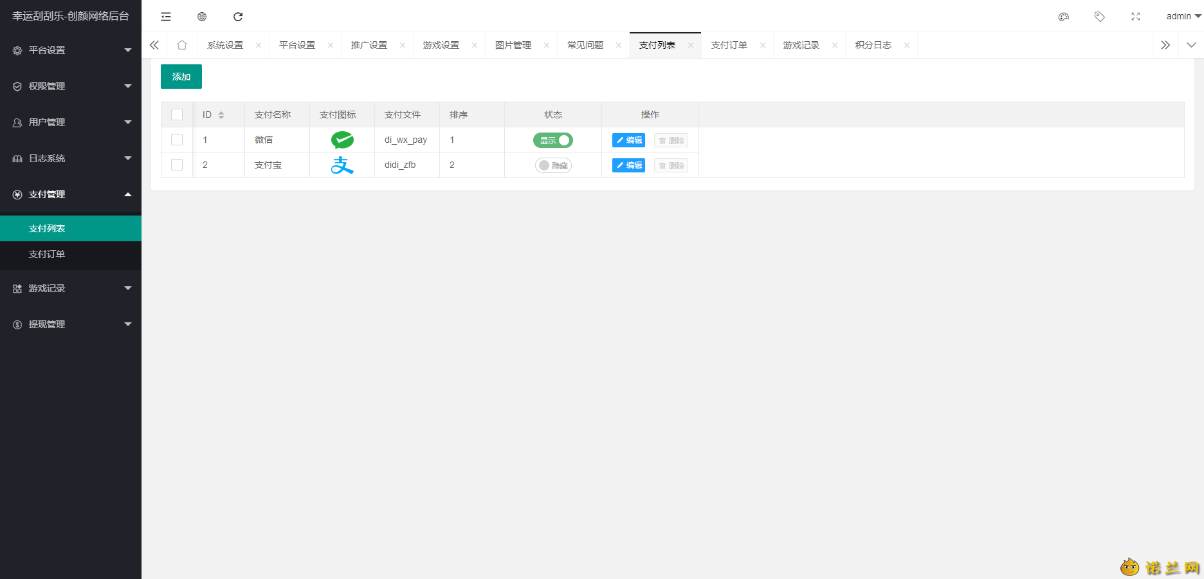Expand the 权限管理 sidebar menu
Viewport: 1204px width, 579px height.
point(71,86)
